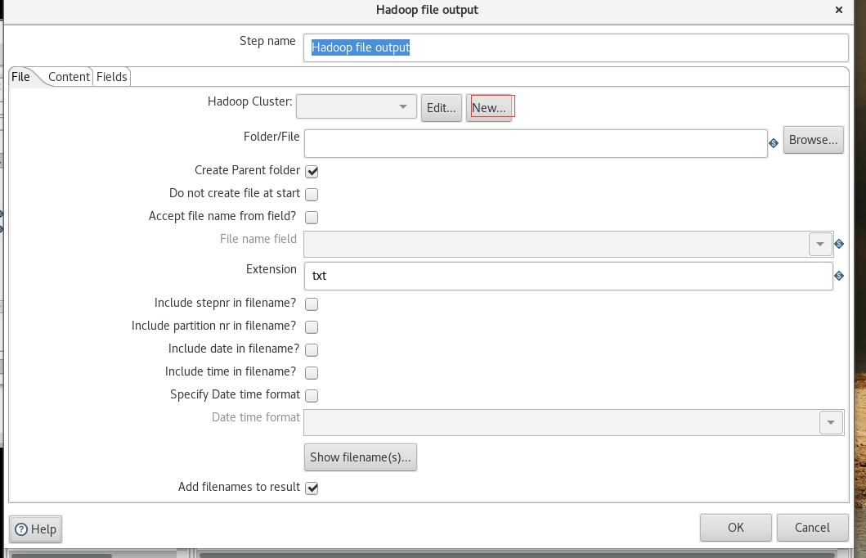Confirm the dialog with OK
This screenshot has height=558, width=866.
pos(736,528)
